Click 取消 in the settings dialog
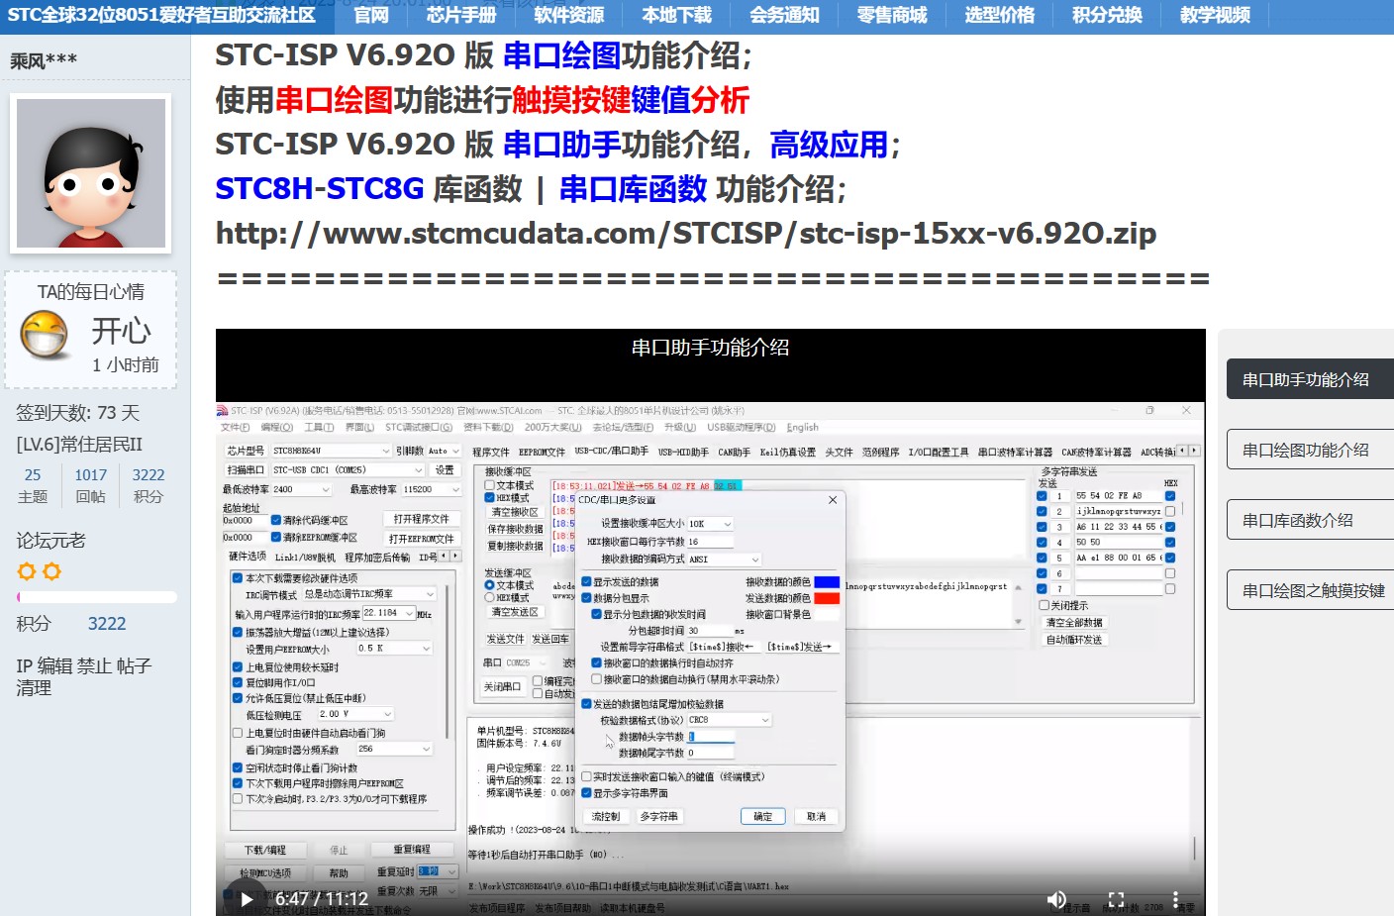This screenshot has height=916, width=1394. (816, 816)
